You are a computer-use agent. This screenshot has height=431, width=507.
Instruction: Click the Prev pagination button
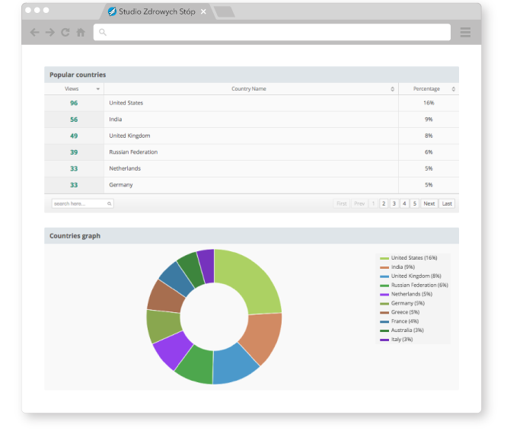(x=359, y=203)
